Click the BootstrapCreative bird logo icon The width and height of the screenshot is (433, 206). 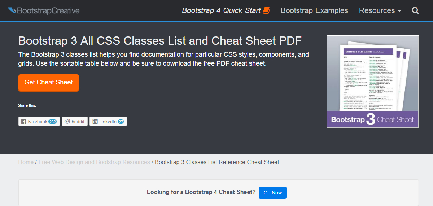(12, 10)
